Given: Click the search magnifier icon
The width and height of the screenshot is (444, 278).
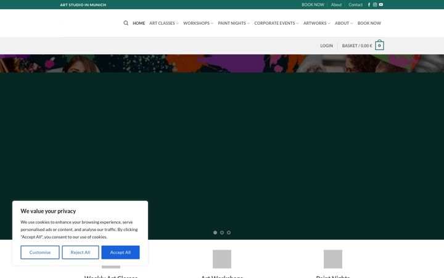Looking at the screenshot, I should click(126, 23).
